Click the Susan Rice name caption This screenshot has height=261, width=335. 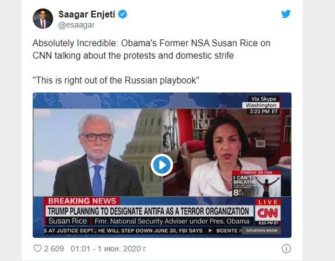click(x=68, y=221)
